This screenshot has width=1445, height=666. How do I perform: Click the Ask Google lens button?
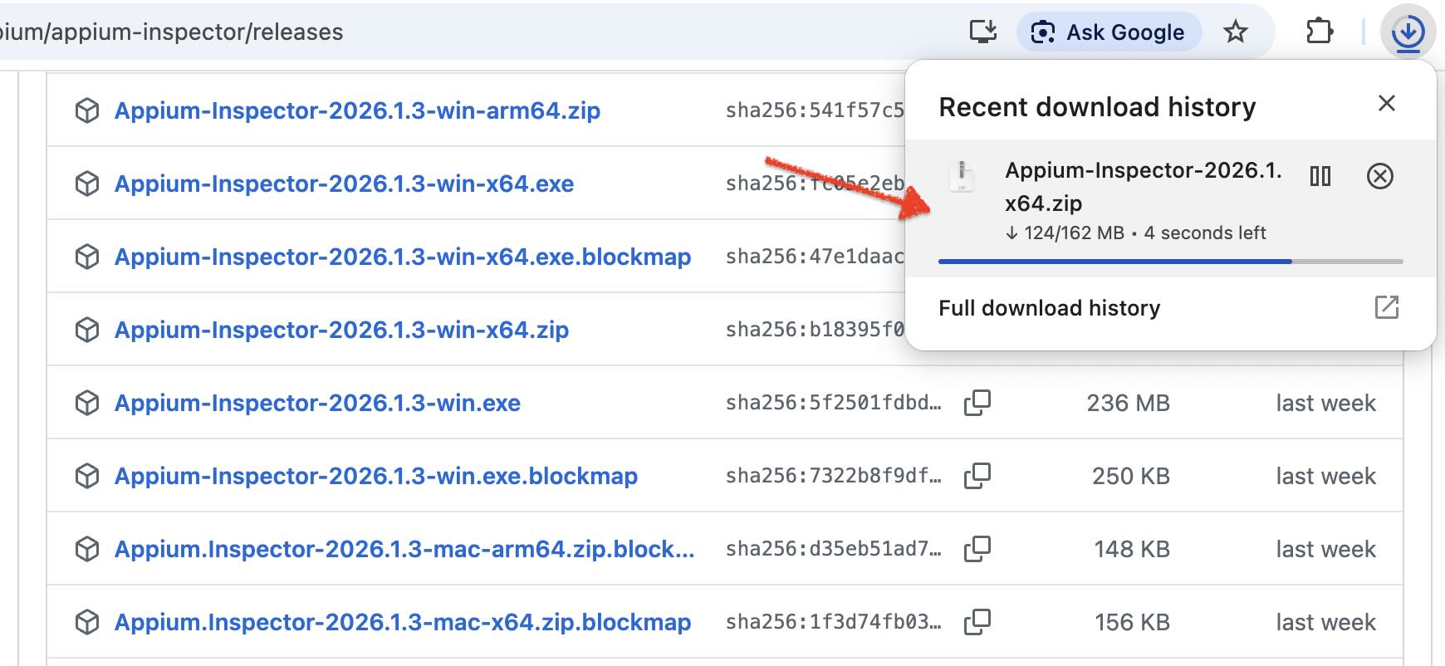(x=1108, y=32)
